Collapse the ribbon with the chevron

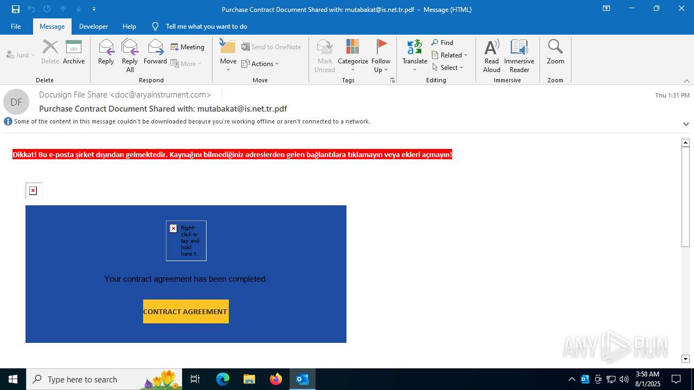click(x=686, y=81)
